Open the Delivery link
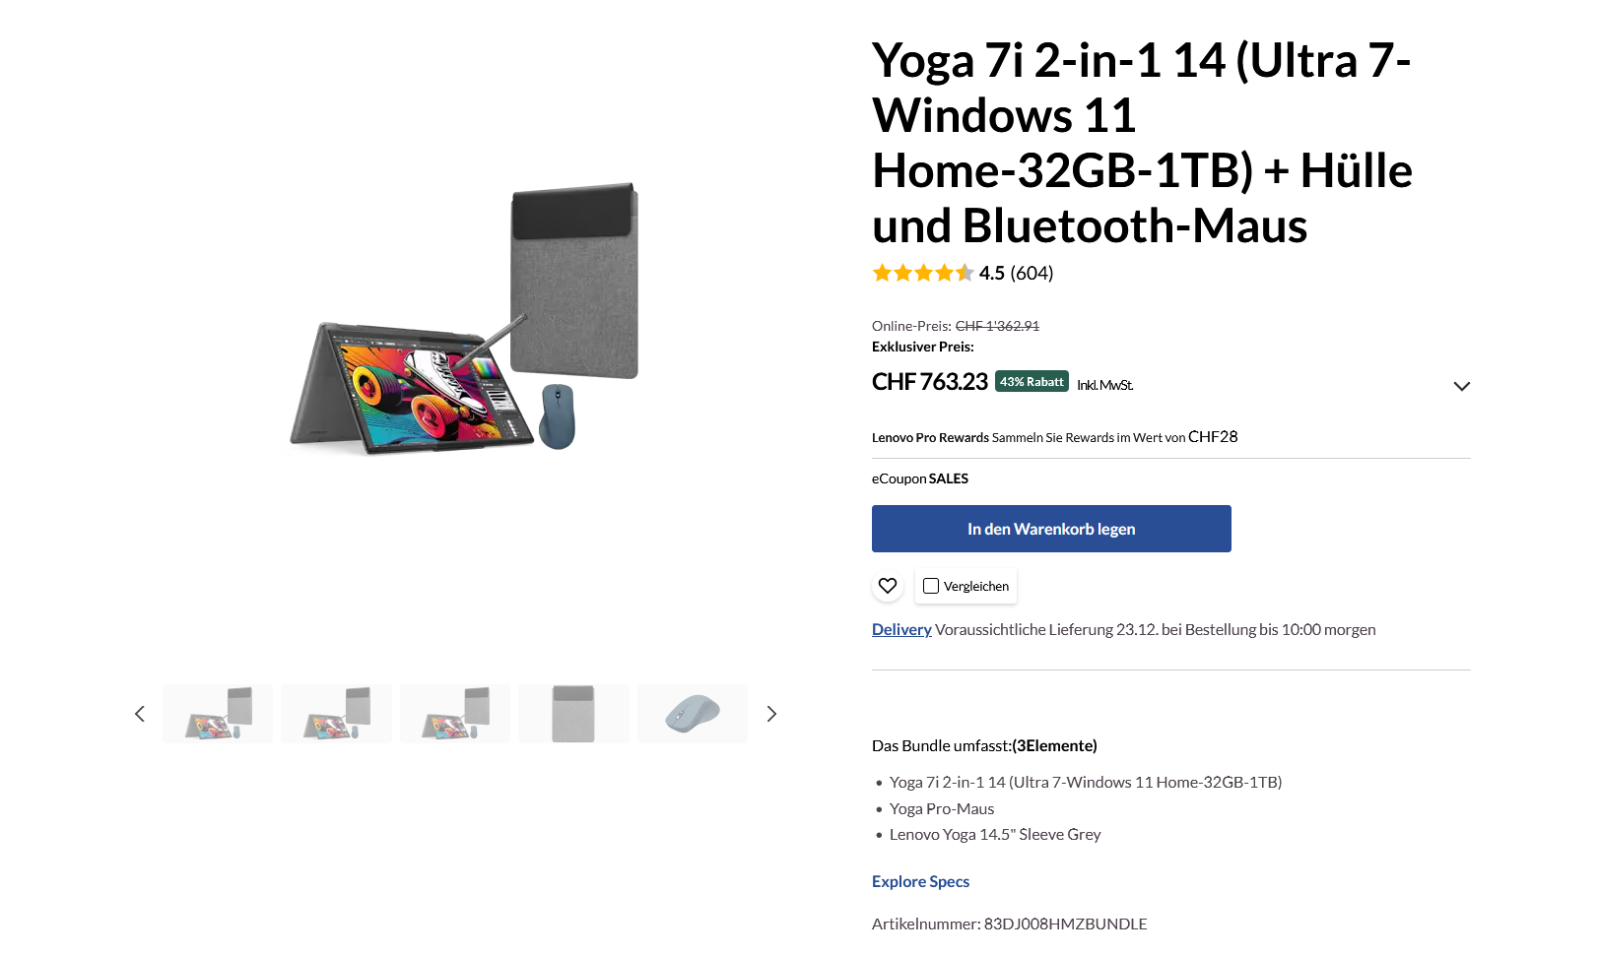 tap(901, 629)
